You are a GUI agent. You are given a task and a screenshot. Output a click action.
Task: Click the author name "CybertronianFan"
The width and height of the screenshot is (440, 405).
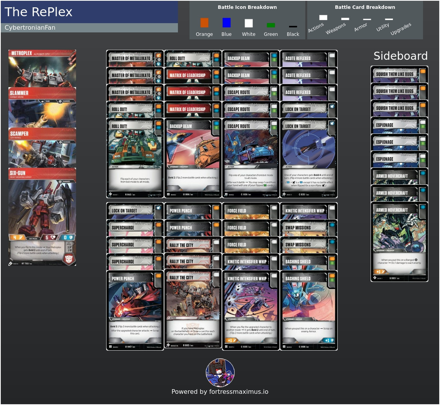click(30, 27)
